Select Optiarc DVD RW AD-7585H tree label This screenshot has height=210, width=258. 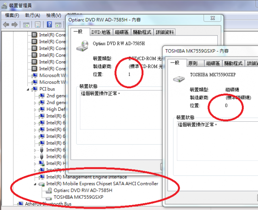[x=83, y=190]
